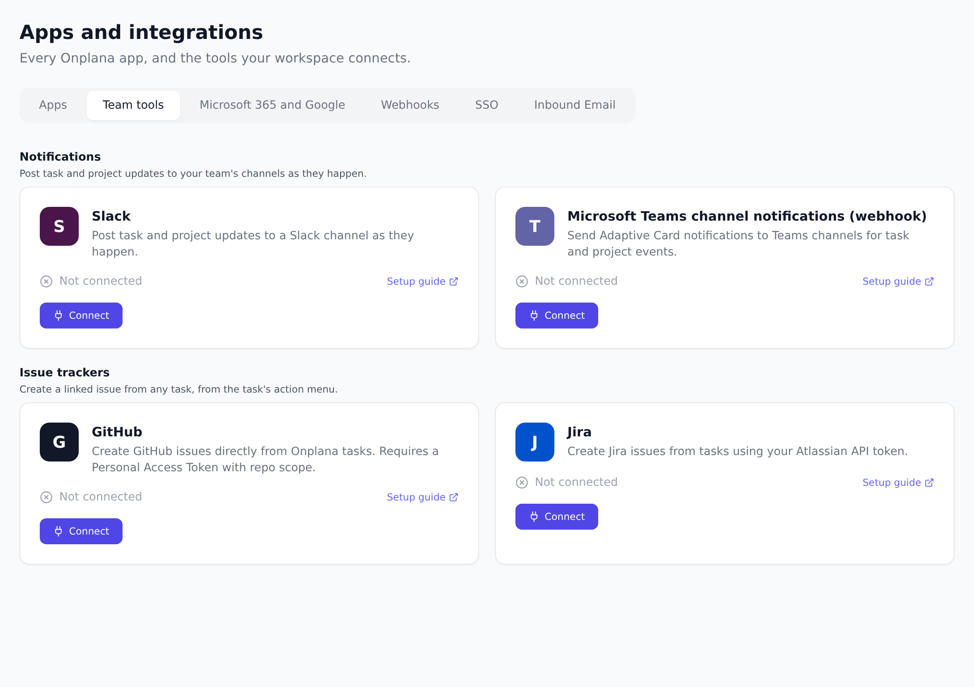Open the SSO tab
Screen dimensions: 974x687
click(x=487, y=105)
